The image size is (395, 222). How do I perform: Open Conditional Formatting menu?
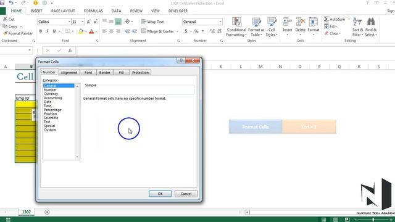pyautogui.click(x=236, y=27)
